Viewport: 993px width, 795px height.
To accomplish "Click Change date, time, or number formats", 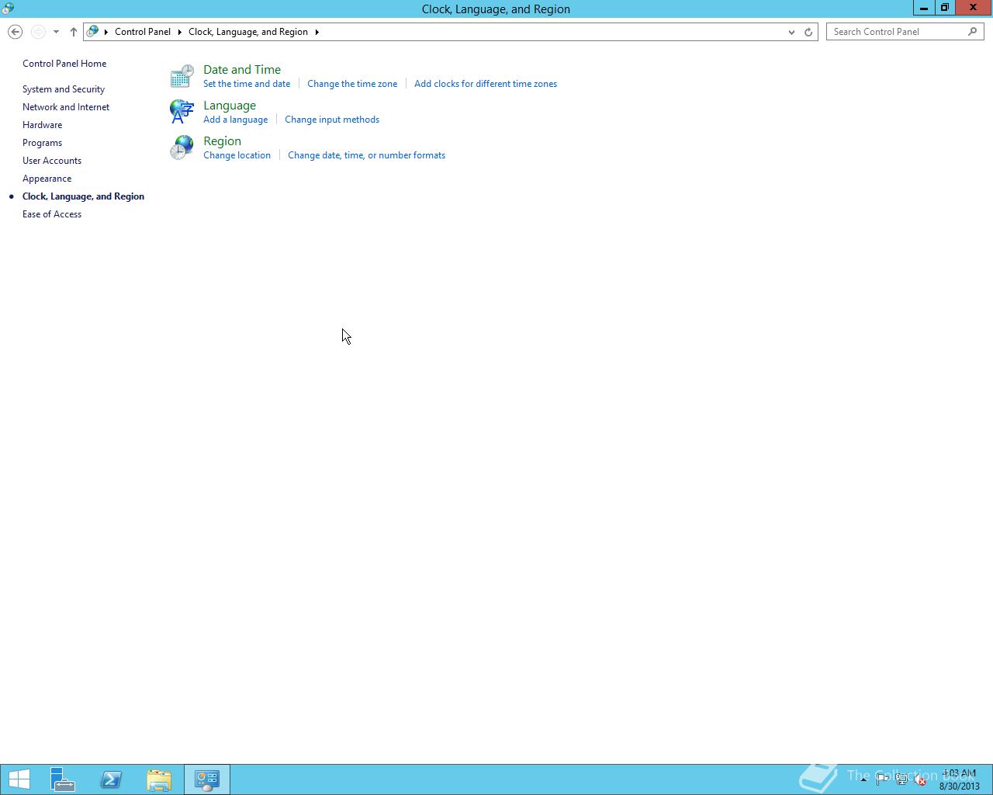I will coord(366,155).
